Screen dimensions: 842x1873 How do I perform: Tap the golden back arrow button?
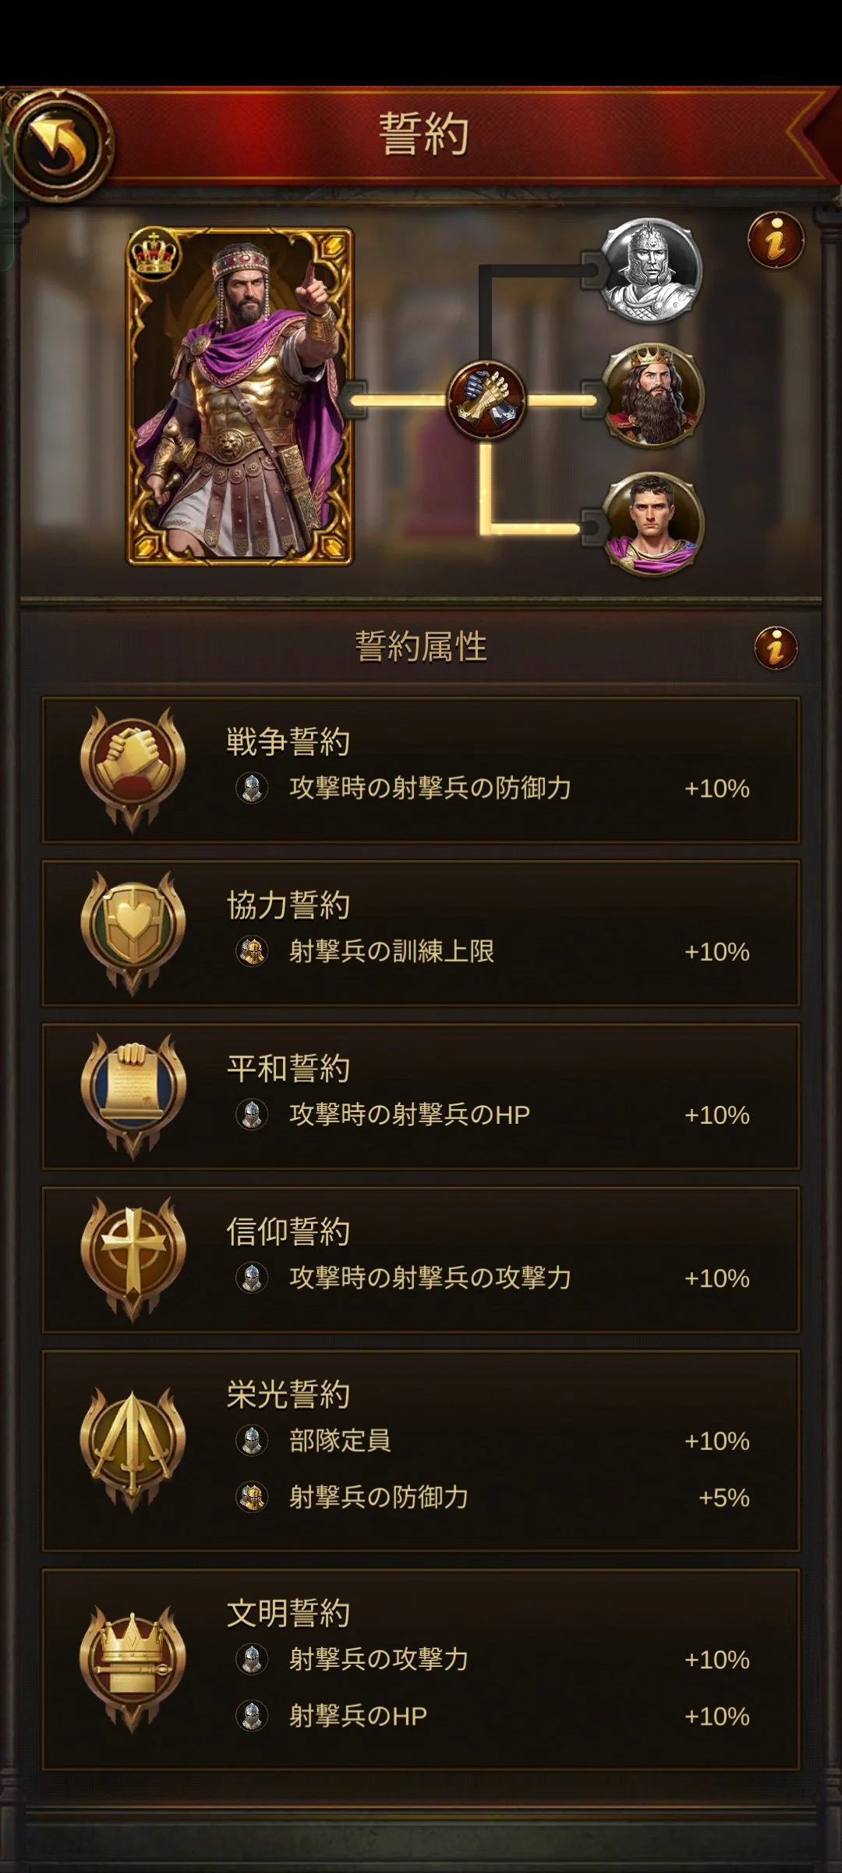pos(58,144)
